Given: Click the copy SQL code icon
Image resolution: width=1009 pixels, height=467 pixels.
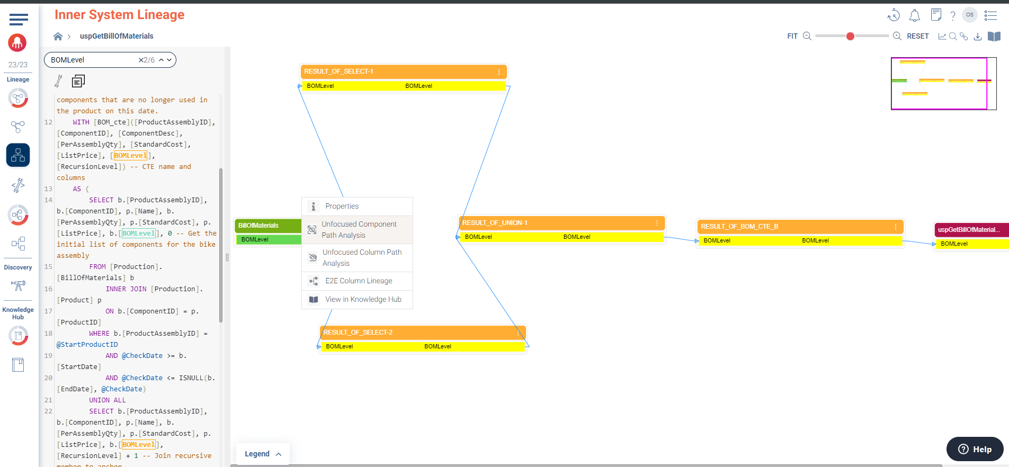Looking at the screenshot, I should 78,81.
